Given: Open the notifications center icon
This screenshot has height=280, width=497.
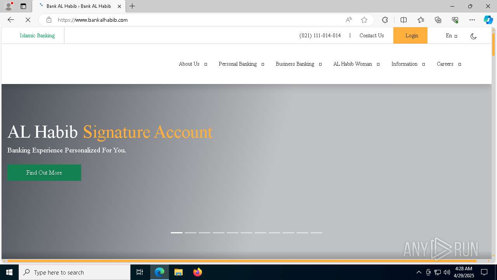Looking at the screenshot, I should click(x=485, y=272).
